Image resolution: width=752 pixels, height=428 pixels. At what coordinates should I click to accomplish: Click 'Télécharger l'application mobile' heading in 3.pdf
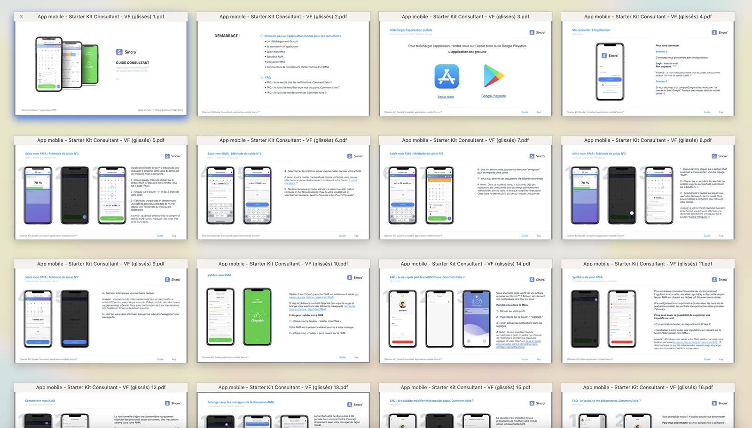tap(411, 30)
